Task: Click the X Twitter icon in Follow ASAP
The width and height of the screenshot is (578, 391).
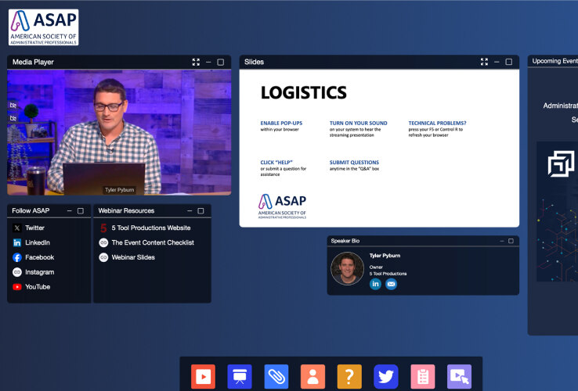Action: point(17,228)
